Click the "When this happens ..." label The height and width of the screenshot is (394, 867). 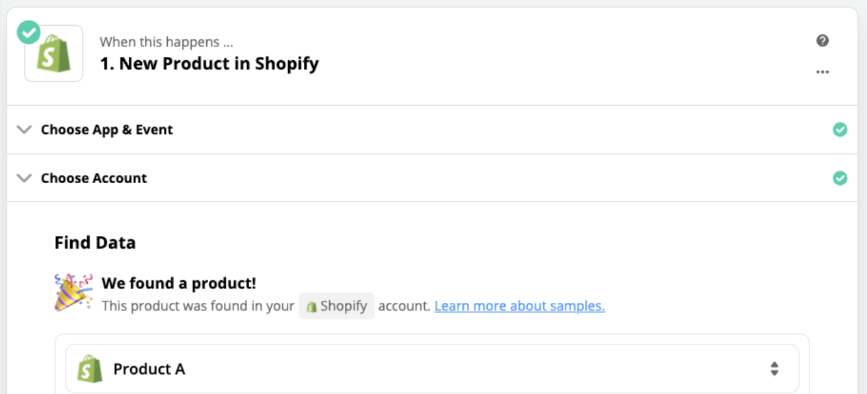click(x=167, y=42)
